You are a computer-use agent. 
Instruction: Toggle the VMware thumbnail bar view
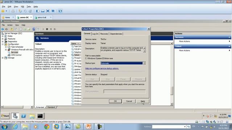[x=43, y=11]
